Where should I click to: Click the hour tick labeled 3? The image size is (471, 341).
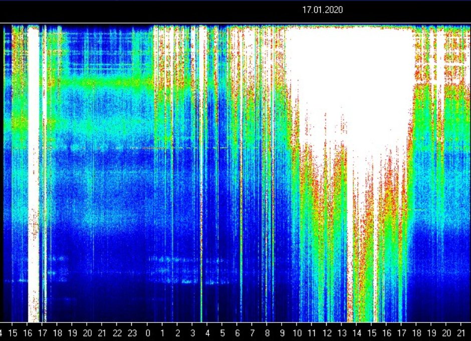click(192, 333)
